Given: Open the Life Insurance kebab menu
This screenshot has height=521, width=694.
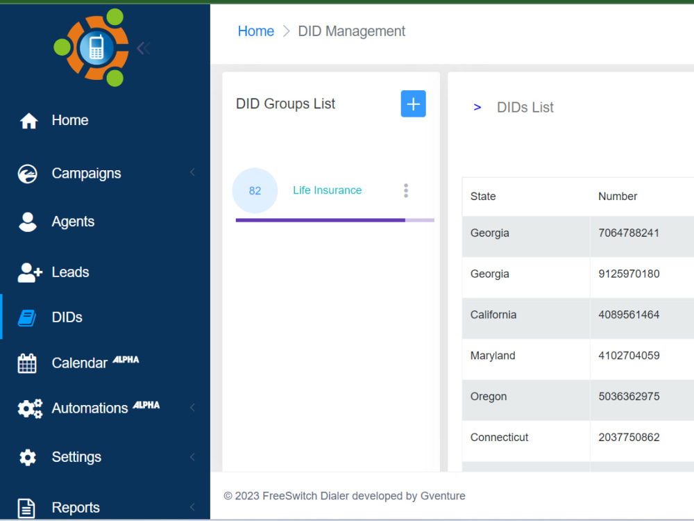Looking at the screenshot, I should click(406, 190).
